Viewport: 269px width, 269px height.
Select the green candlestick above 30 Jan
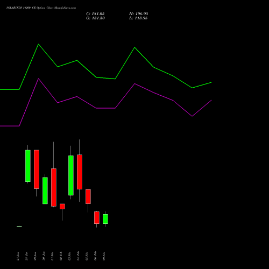pyautogui.click(x=45, y=190)
